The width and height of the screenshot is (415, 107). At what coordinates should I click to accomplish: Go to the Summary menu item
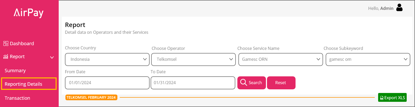pyautogui.click(x=15, y=71)
